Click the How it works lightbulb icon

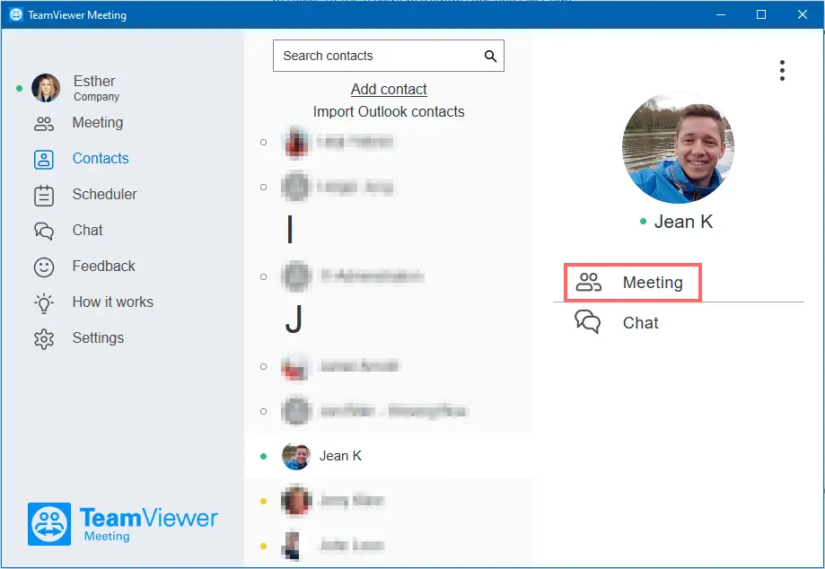click(44, 303)
